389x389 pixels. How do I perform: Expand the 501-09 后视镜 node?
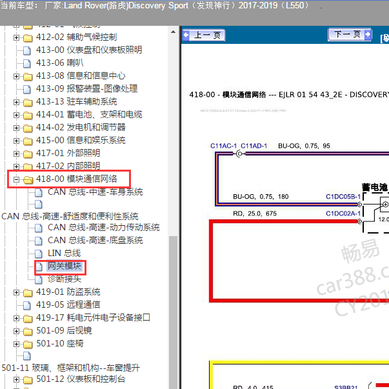click(16, 331)
